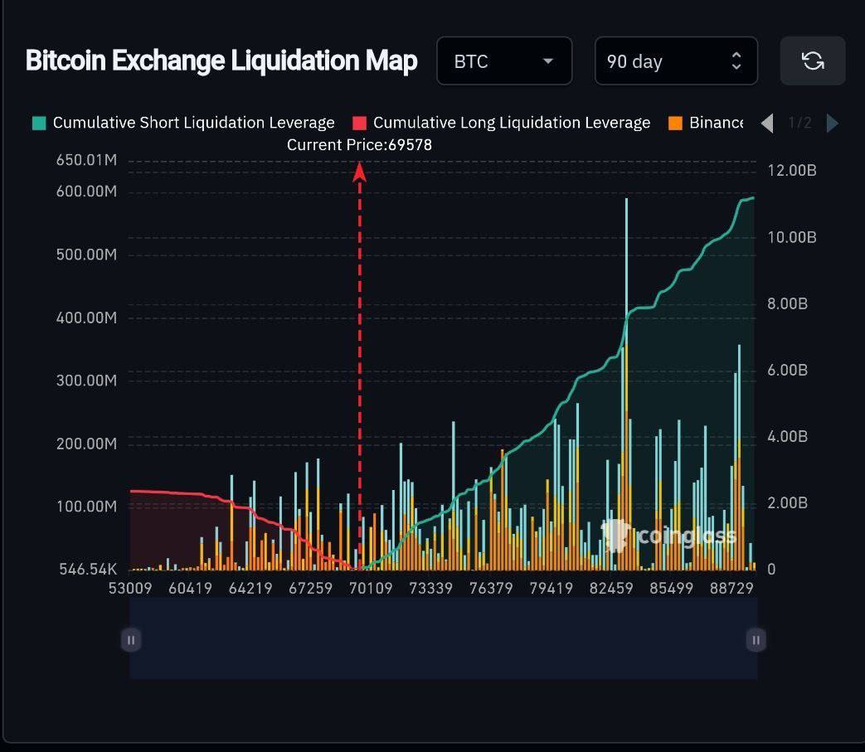
Task: Click the red current price arrowhead marker
Action: pos(360,172)
